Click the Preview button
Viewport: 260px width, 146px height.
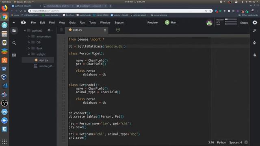click(x=152, y=23)
